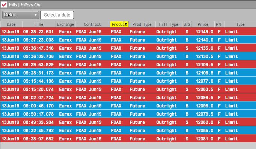
Task: Sort by the Exchange column header
Action: point(65,24)
